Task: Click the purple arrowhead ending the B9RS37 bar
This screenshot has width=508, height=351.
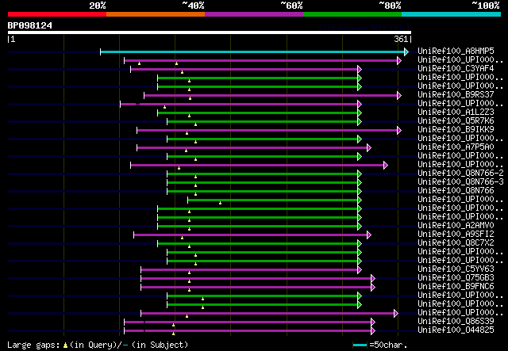Action: tap(399, 95)
